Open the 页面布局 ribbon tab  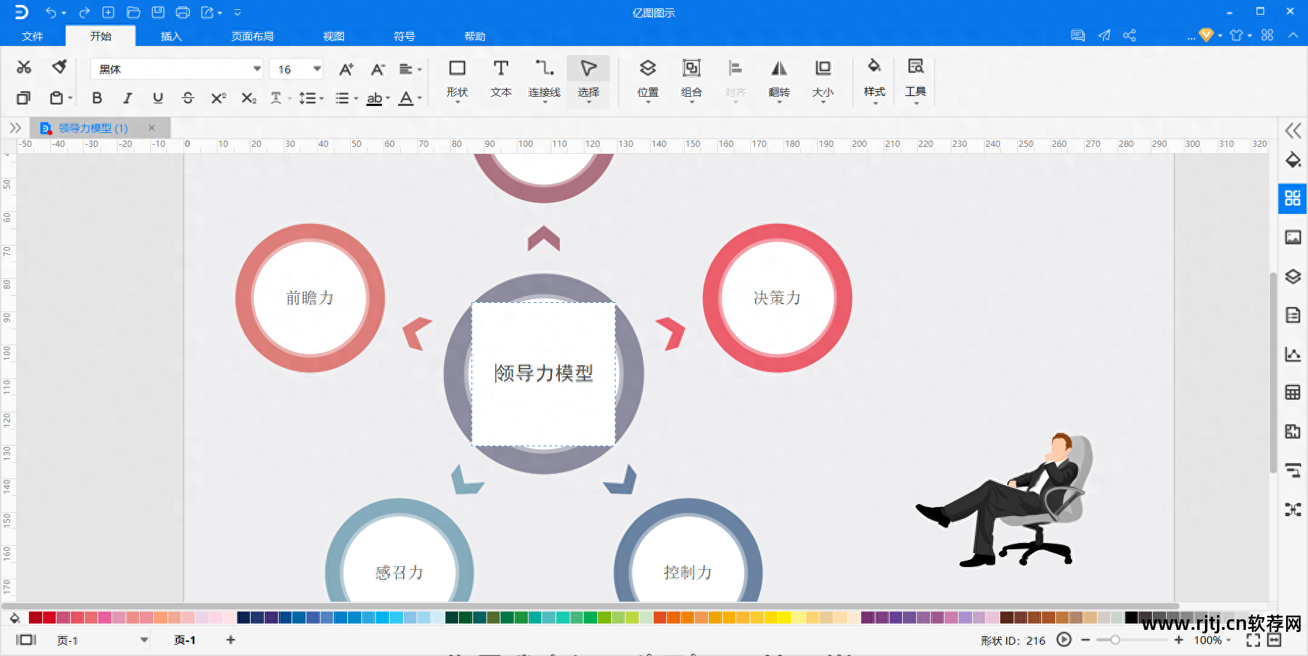(x=252, y=36)
